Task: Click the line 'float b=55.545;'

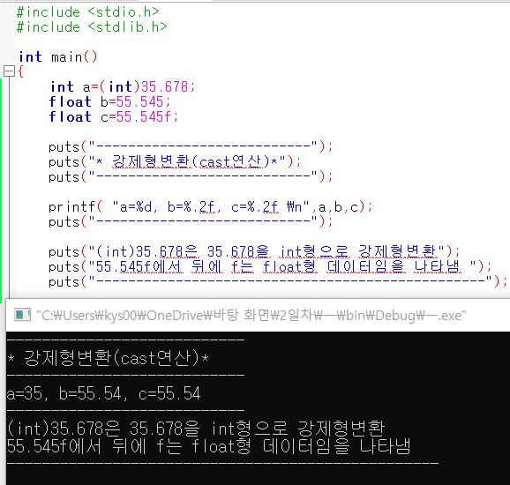Action: click(109, 101)
